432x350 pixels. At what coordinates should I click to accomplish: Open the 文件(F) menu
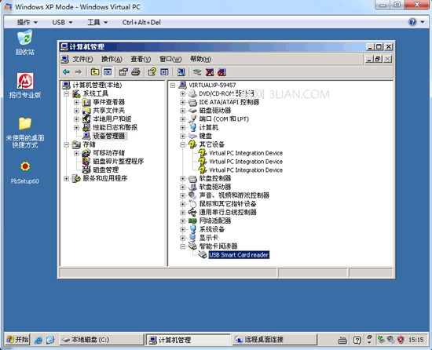click(82, 59)
